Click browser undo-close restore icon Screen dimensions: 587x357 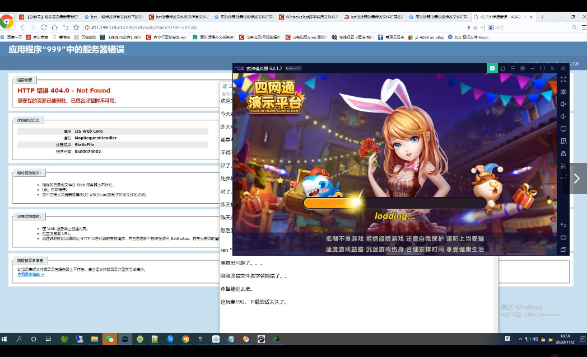66,27
